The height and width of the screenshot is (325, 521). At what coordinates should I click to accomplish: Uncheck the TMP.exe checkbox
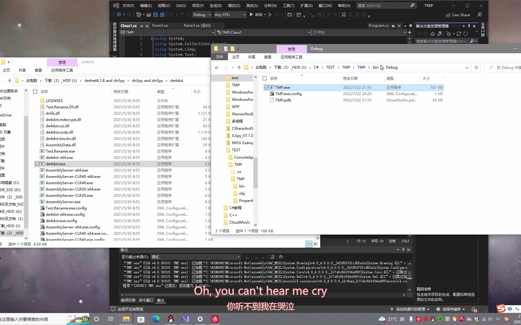tap(267, 87)
